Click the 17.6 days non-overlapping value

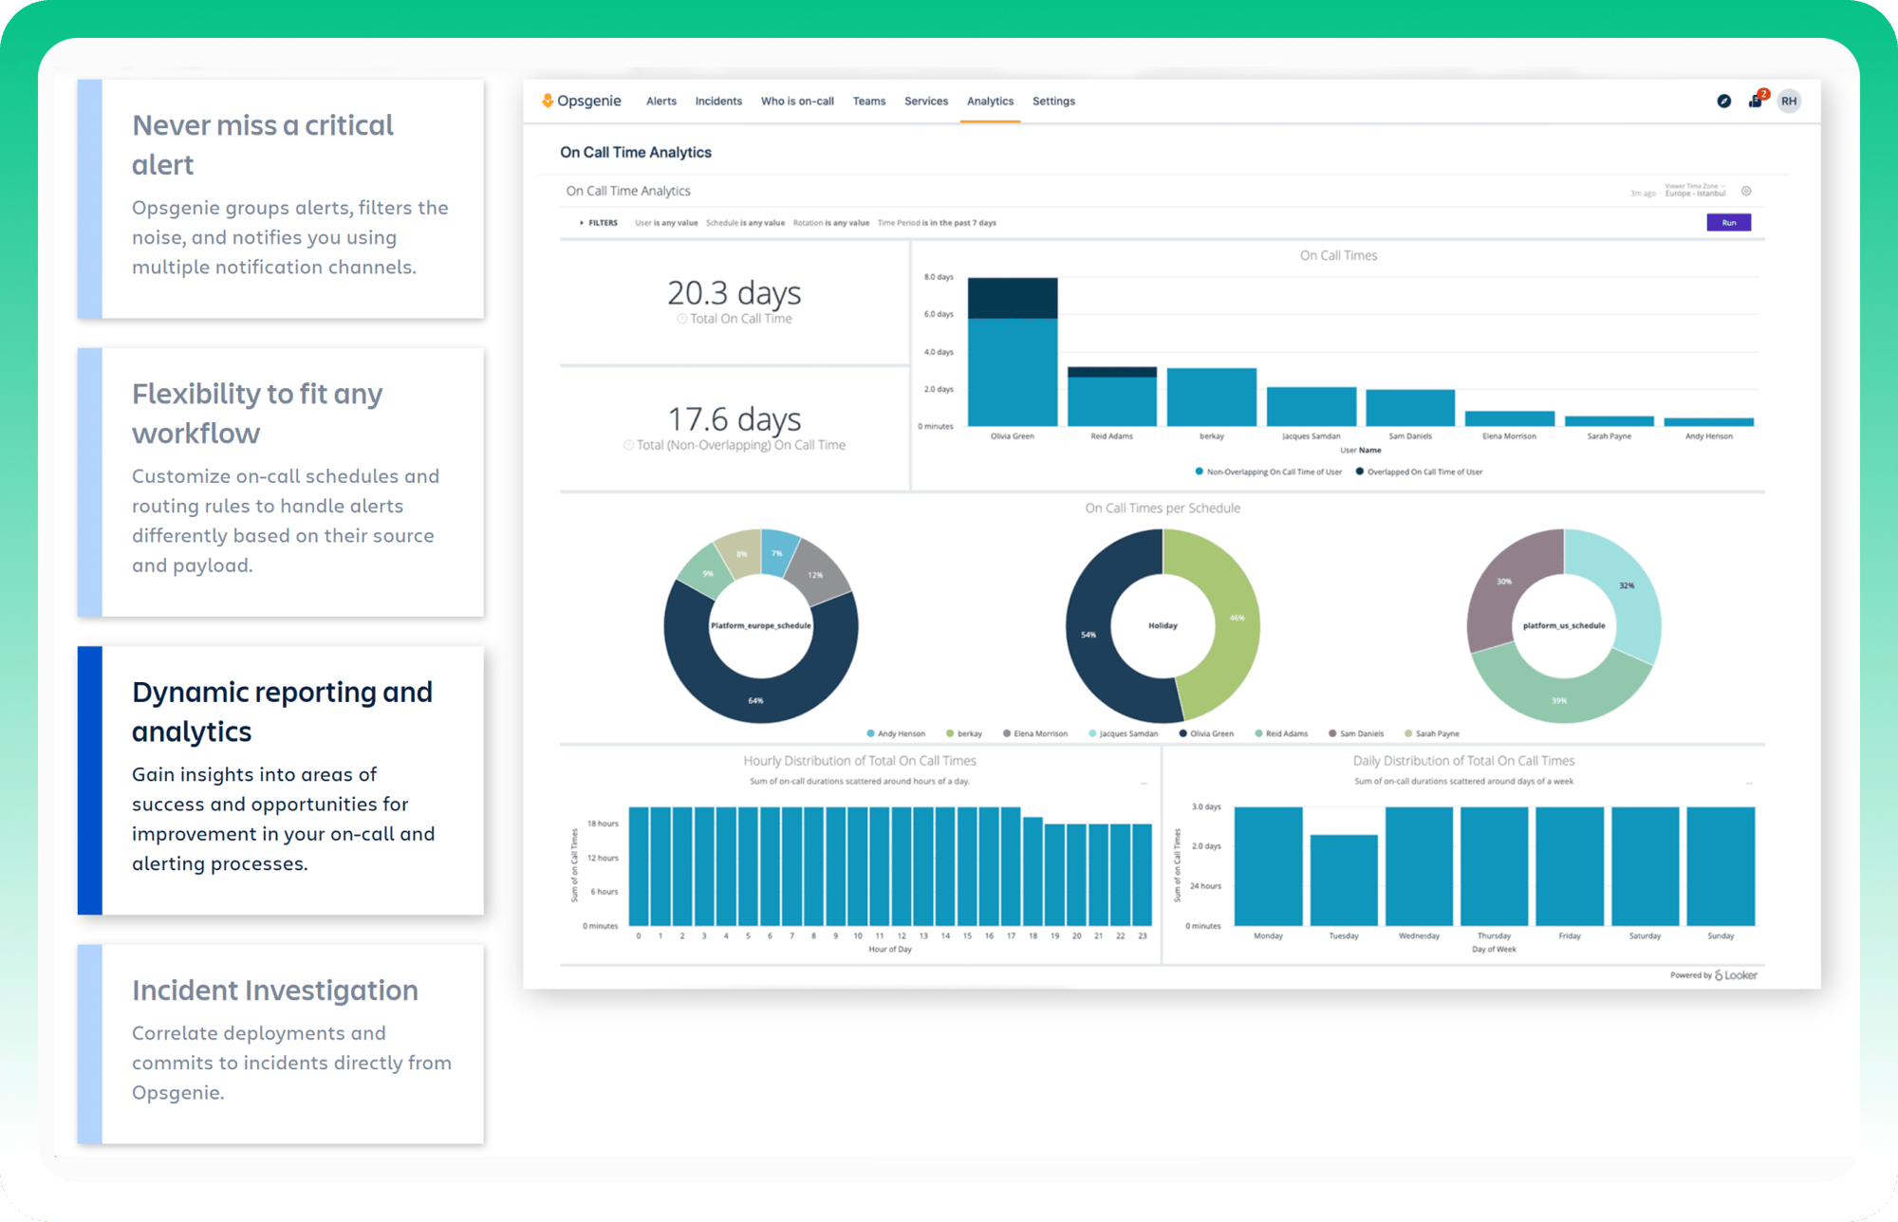(735, 418)
